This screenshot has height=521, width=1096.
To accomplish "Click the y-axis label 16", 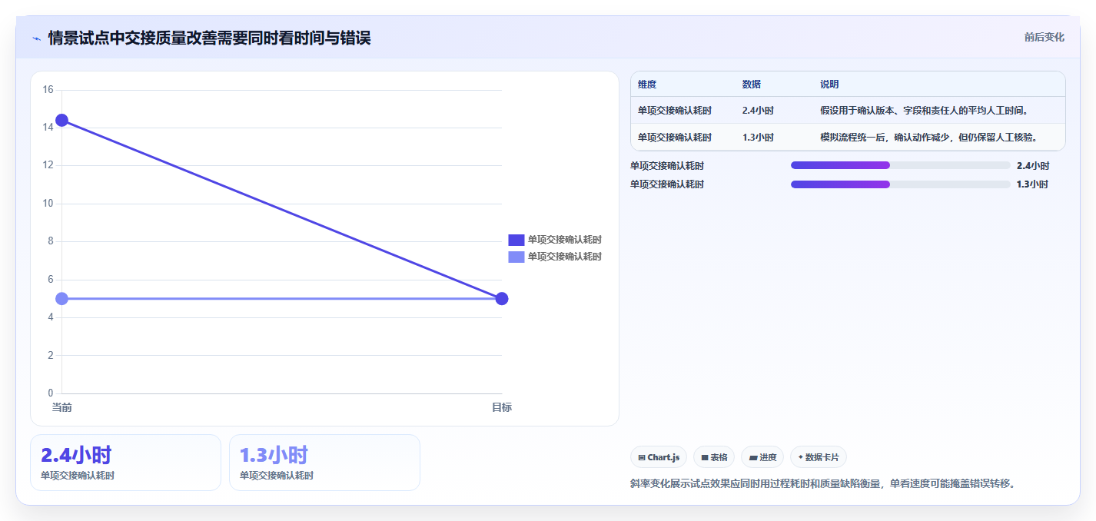I will click(48, 90).
